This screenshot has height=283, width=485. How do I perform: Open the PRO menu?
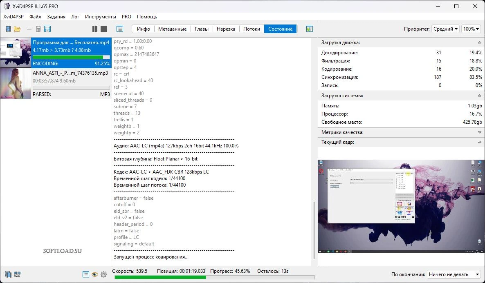[126, 17]
